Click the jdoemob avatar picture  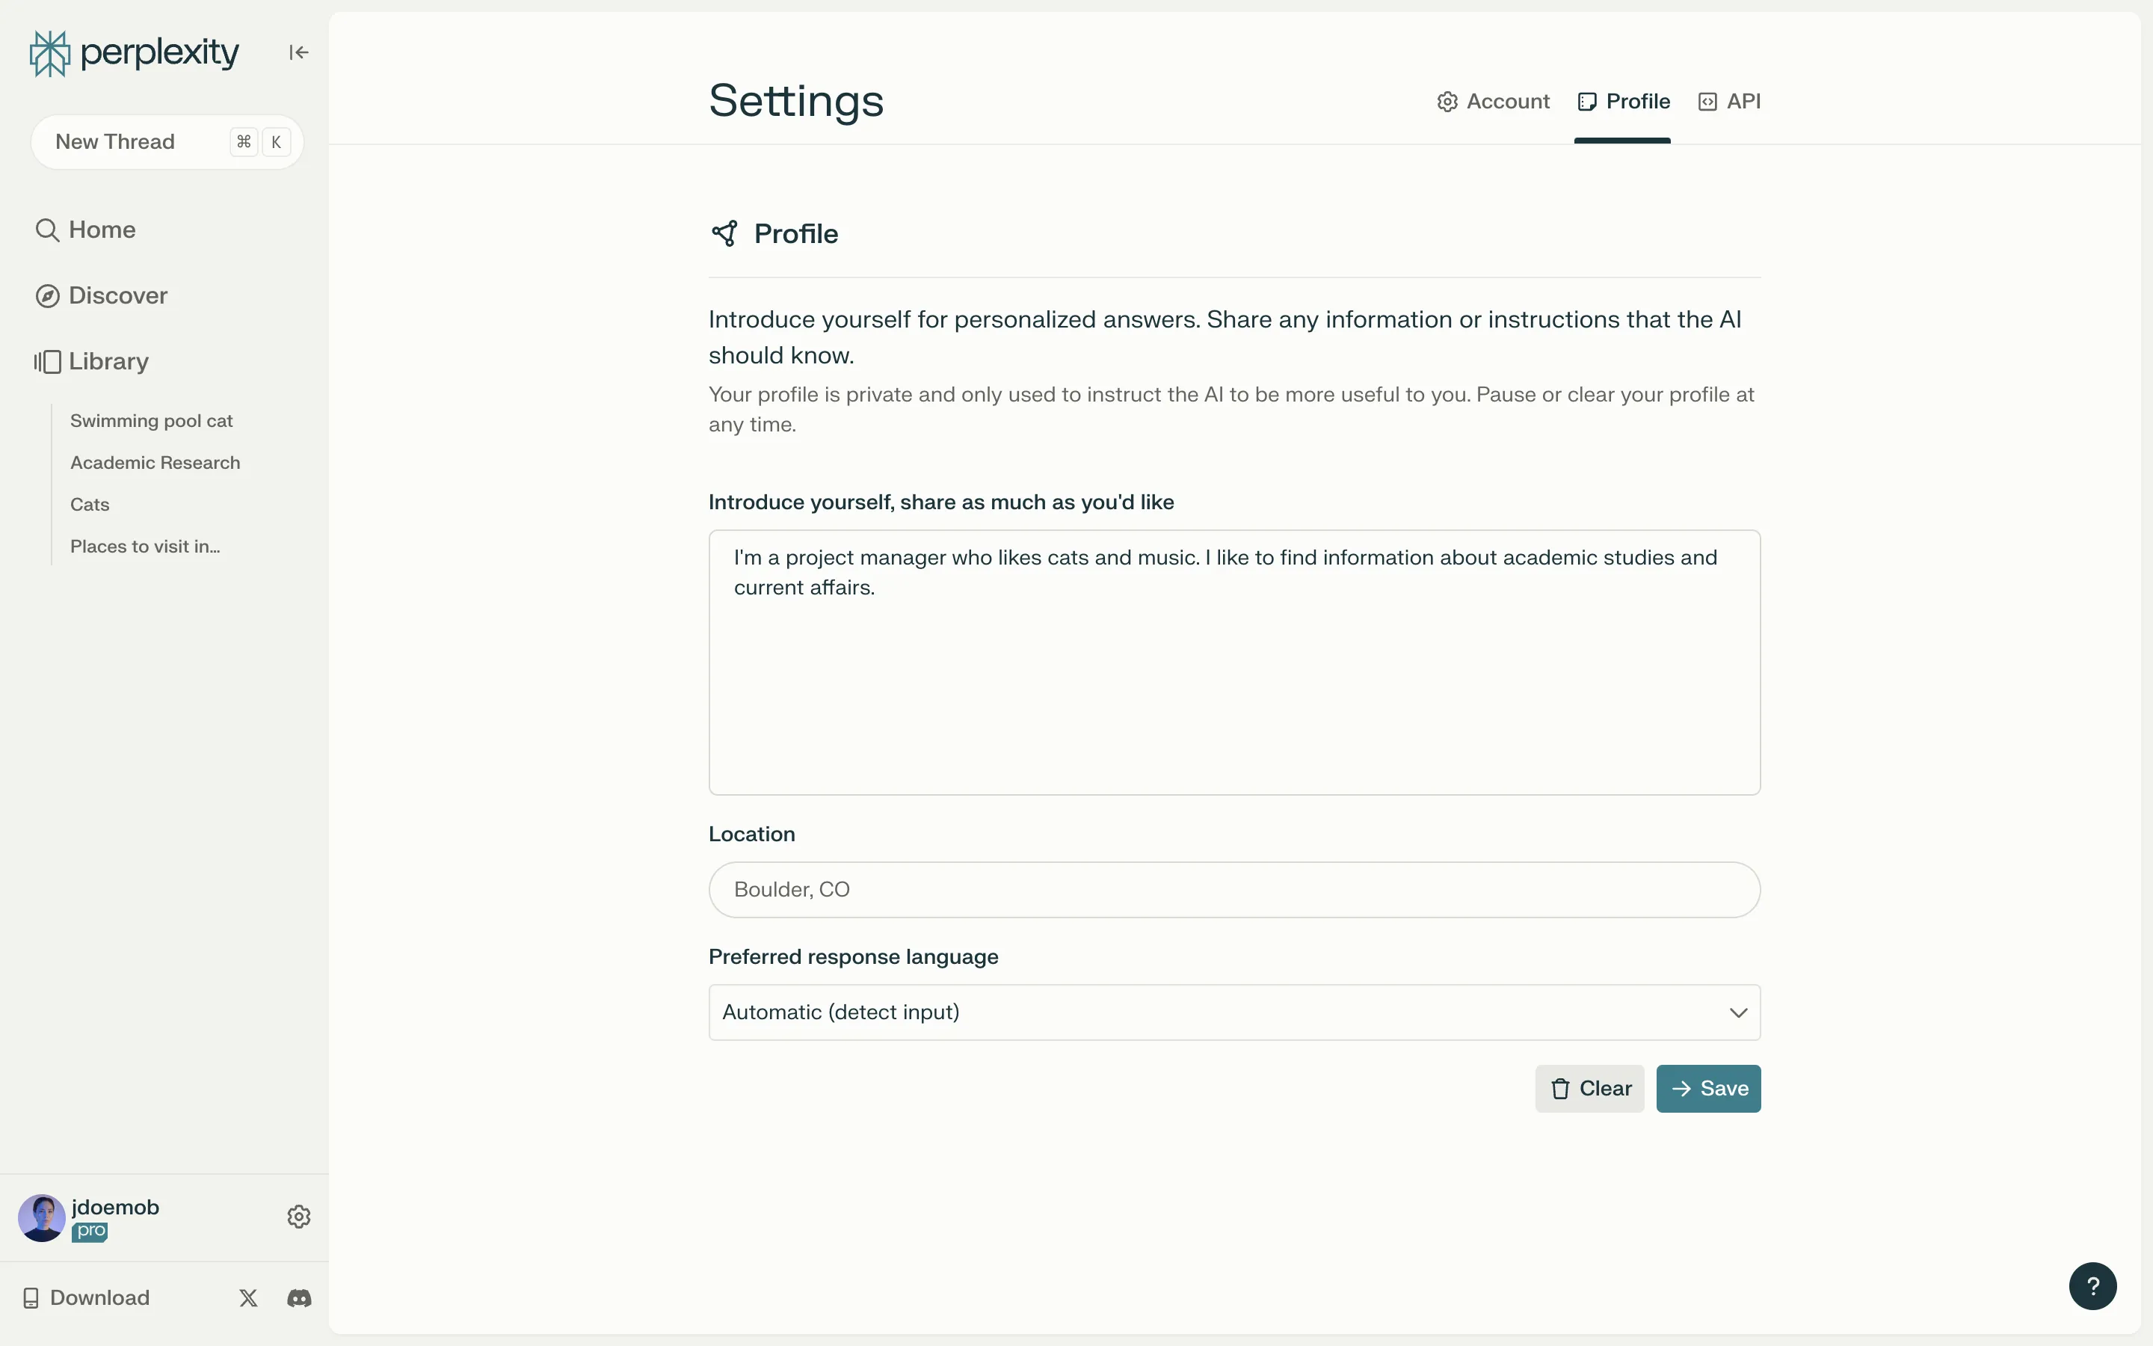pos(42,1217)
